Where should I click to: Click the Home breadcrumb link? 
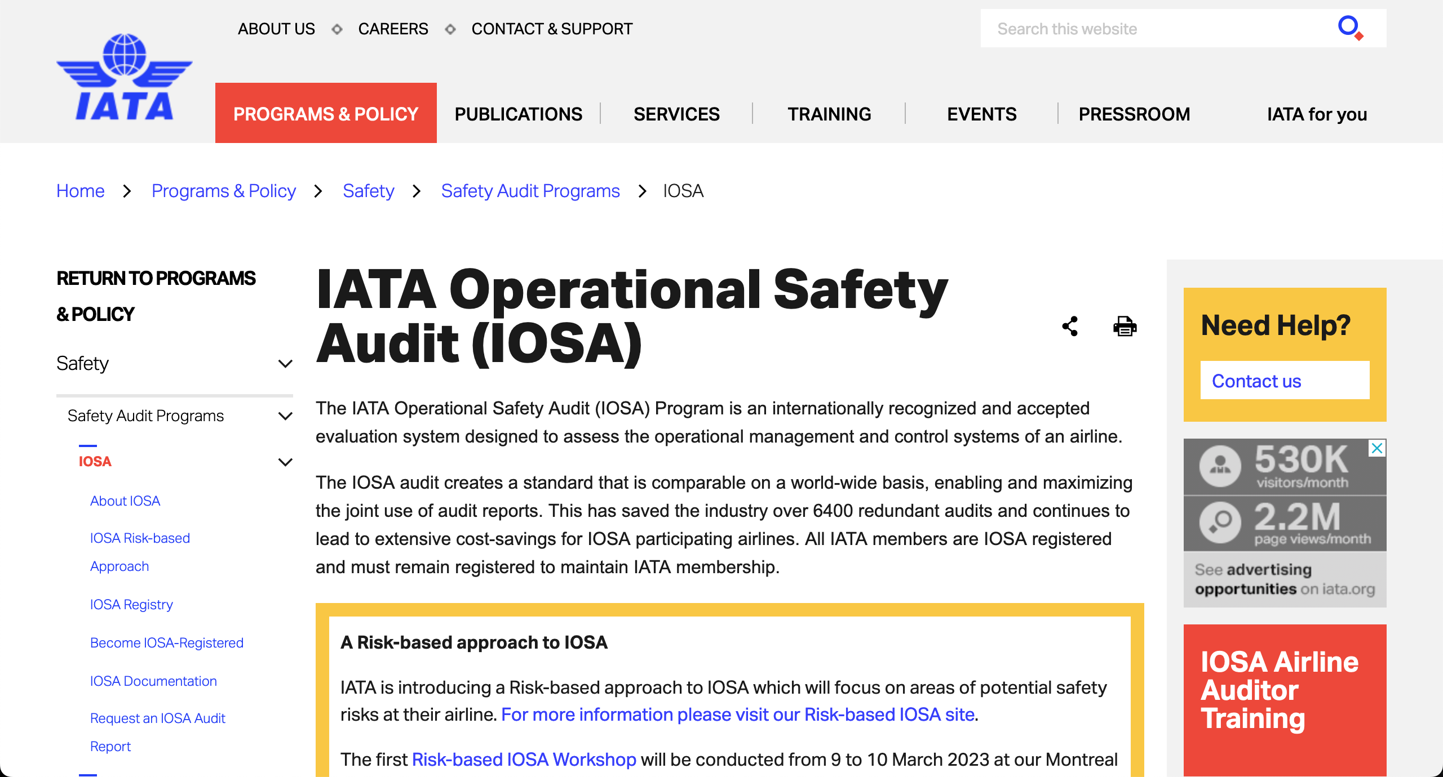point(81,191)
